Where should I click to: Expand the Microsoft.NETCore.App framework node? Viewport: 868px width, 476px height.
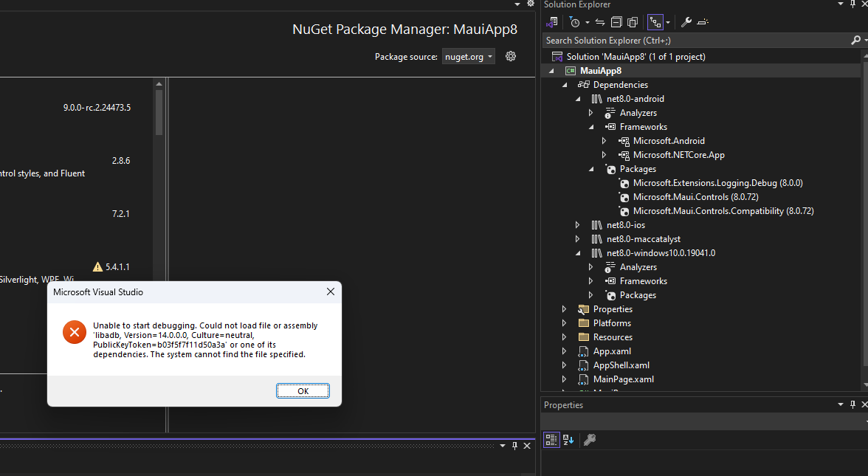(604, 155)
